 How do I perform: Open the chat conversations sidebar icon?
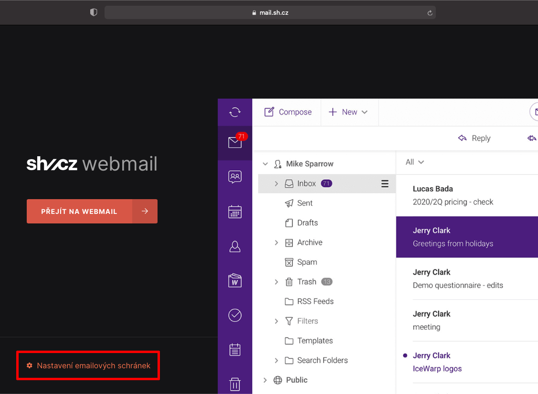click(x=235, y=177)
